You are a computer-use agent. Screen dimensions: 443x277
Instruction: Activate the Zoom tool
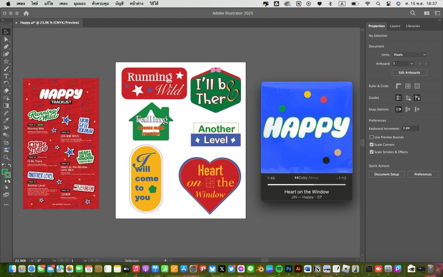(x=6, y=157)
